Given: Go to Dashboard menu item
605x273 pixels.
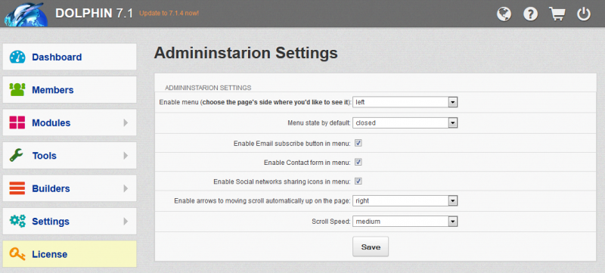Looking at the screenshot, I should pos(70,57).
